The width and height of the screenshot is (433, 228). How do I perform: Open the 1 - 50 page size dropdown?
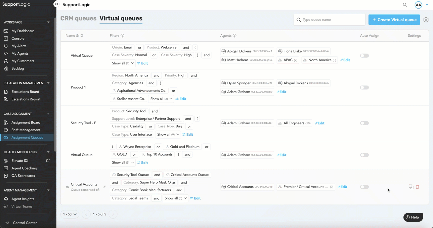tap(70, 214)
